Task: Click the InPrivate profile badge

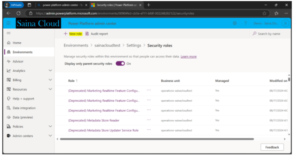Action: 14,5
